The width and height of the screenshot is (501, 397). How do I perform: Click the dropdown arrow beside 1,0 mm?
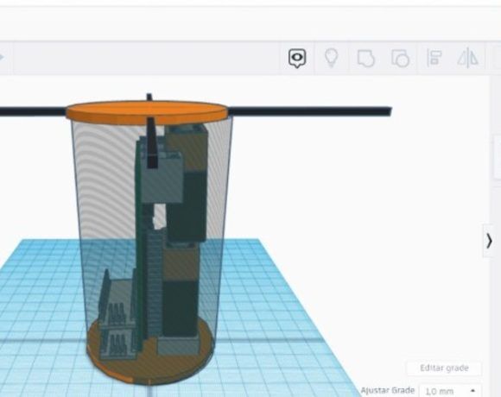pos(472,391)
